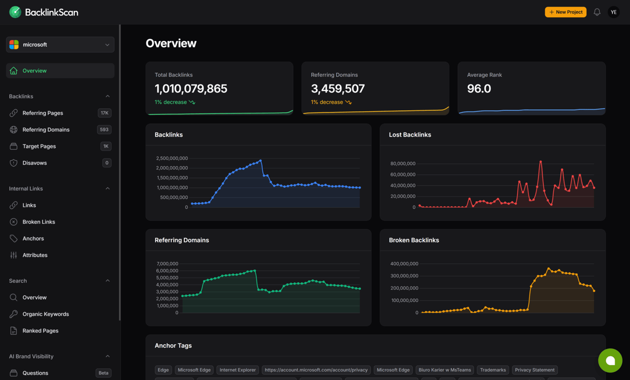Click the account.microsoft.com privacy anchor tag
Screen dimensions: 630x380
click(316, 370)
